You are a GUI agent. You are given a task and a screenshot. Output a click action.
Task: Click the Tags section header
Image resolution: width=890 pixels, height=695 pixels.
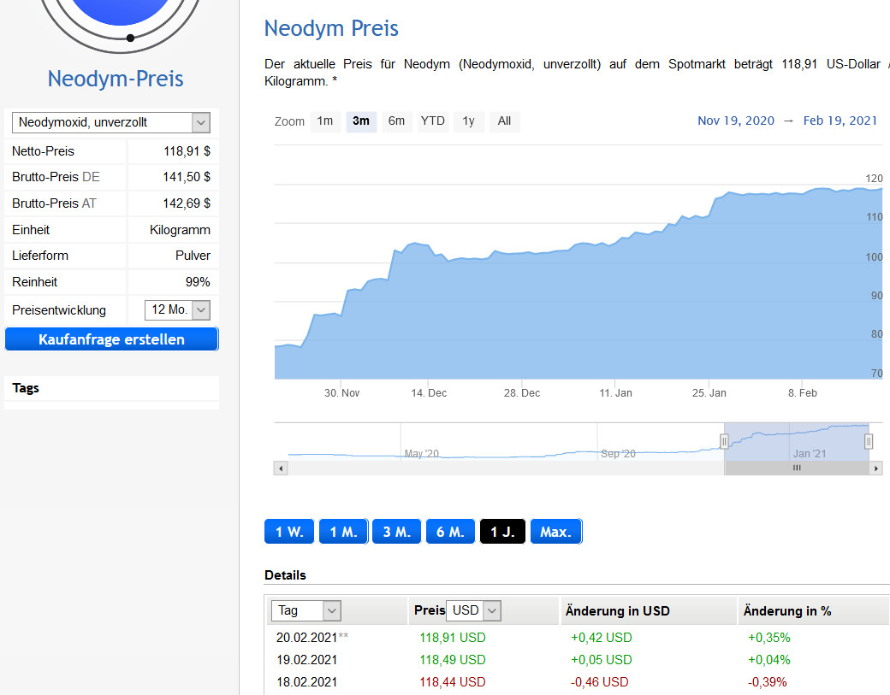112,388
